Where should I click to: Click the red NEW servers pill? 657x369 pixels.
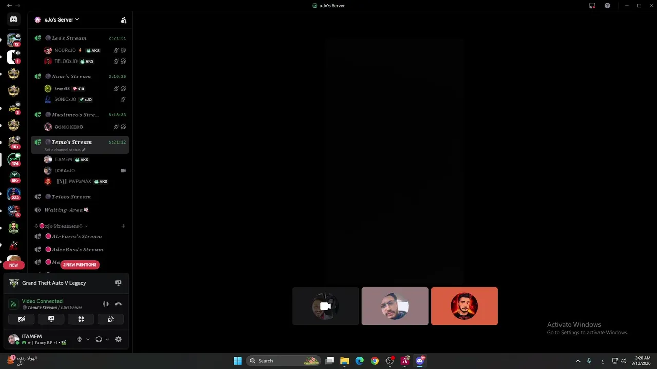pyautogui.click(x=14, y=265)
